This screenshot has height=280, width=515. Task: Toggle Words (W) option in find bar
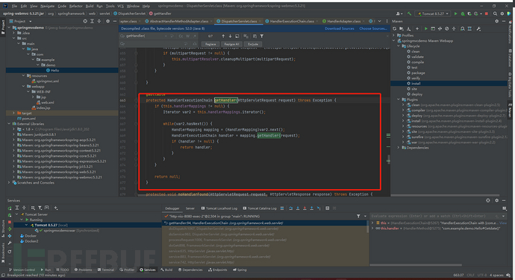pos(187,36)
